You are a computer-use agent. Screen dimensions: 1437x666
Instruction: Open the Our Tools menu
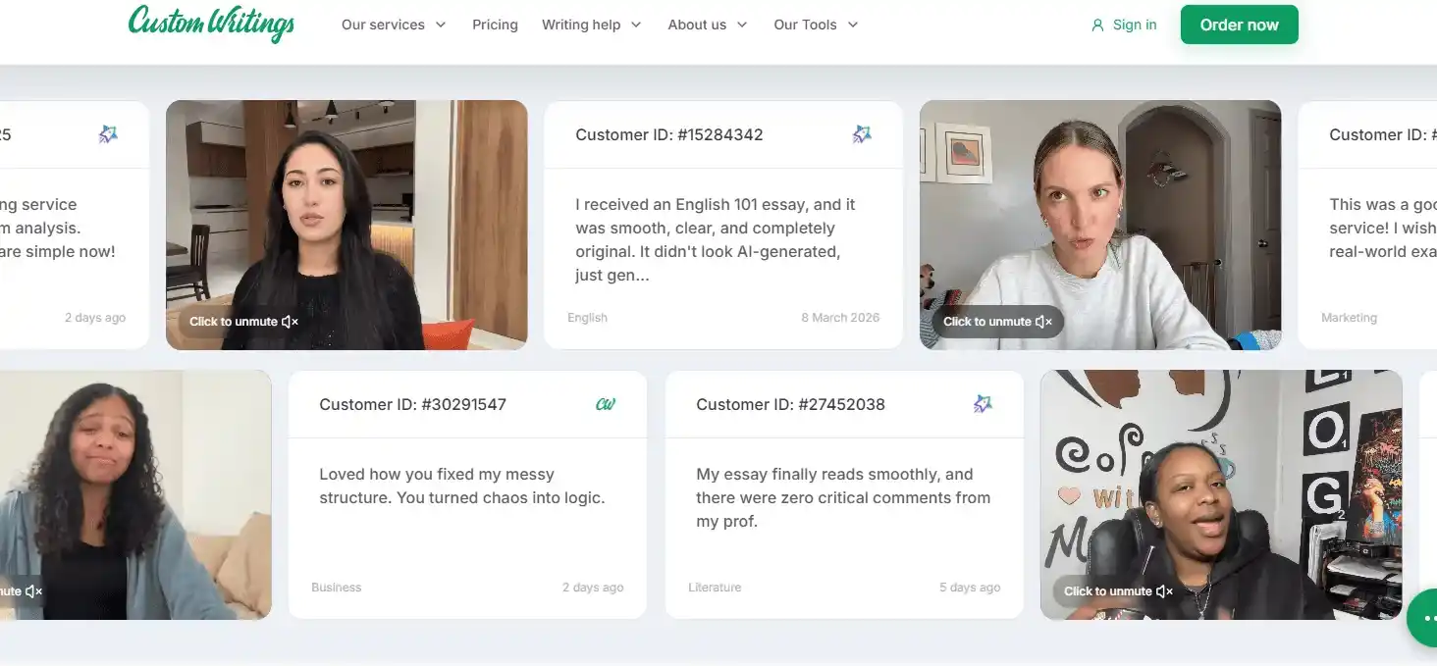(x=816, y=25)
